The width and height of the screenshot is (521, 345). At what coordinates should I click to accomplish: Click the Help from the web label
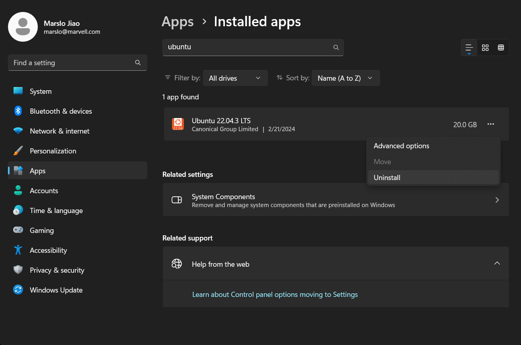pyautogui.click(x=220, y=264)
